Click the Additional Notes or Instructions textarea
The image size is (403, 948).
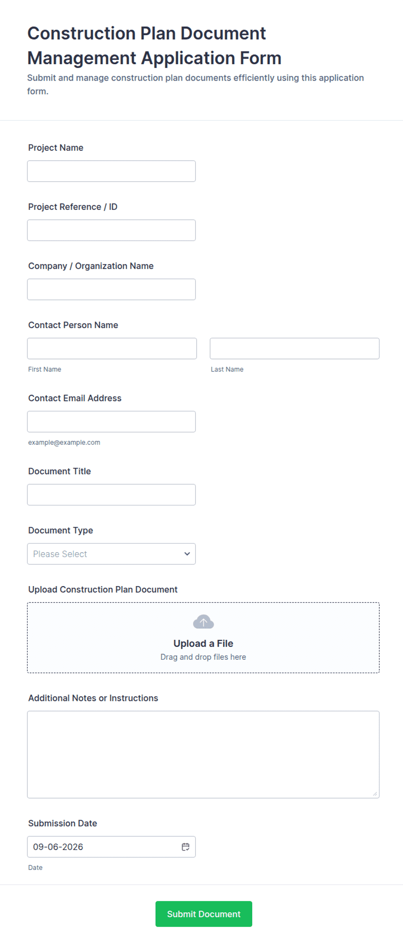point(203,754)
